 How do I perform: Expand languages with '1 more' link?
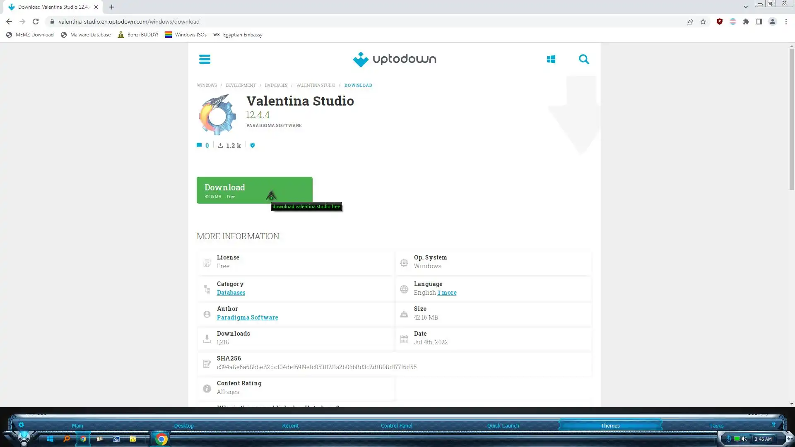[447, 293]
